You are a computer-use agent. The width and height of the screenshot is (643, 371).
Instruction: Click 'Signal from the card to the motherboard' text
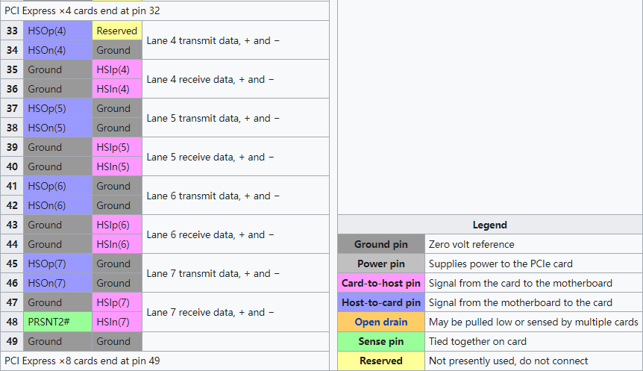point(521,283)
